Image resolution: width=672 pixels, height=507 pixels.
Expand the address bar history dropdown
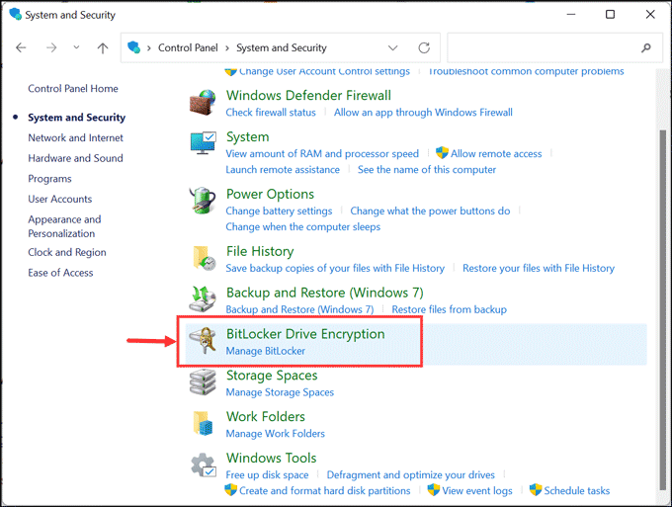pos(393,47)
